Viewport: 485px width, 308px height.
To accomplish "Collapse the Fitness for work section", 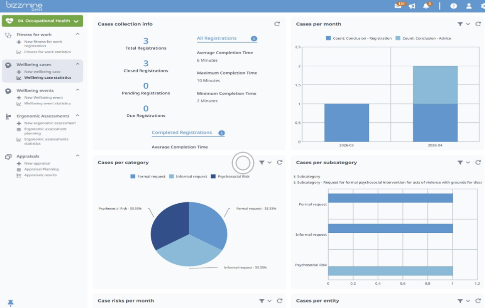I will coord(78,34).
